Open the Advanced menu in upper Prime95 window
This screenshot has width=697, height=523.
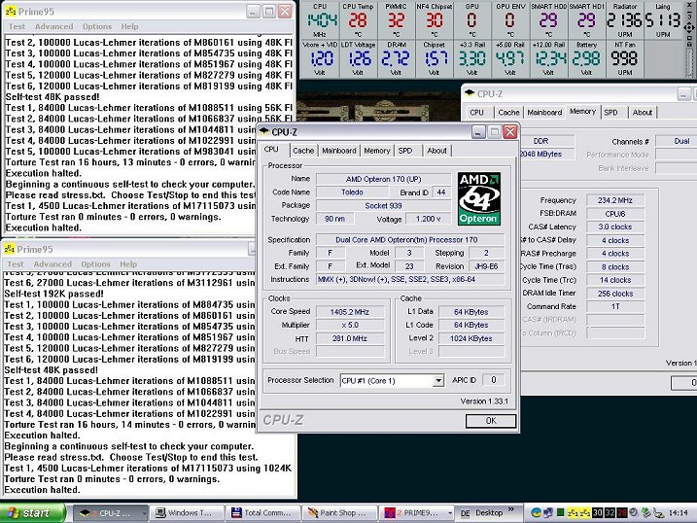pyautogui.click(x=53, y=26)
